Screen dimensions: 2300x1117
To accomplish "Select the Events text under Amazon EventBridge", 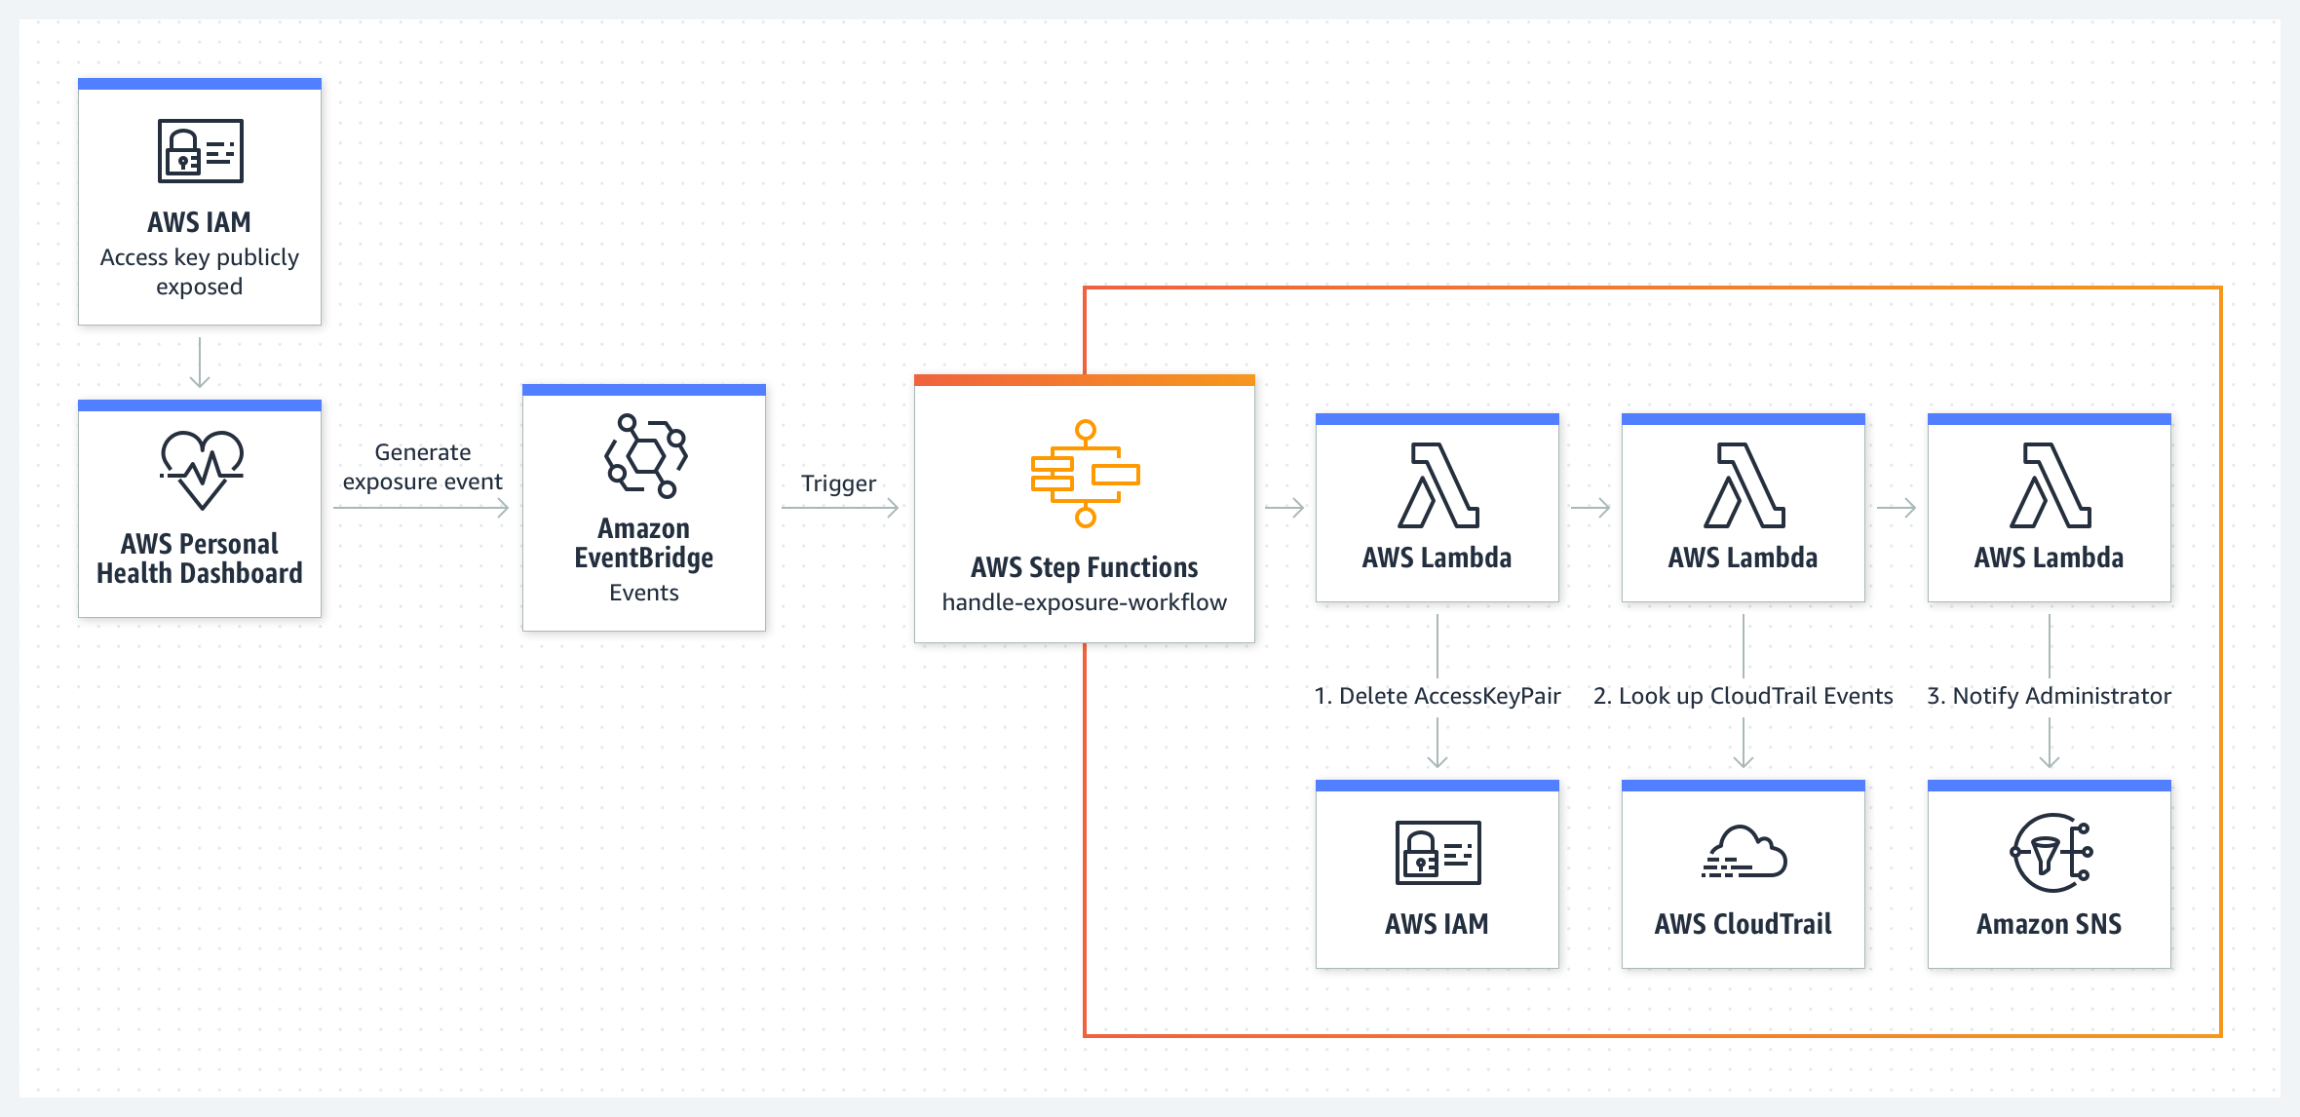I will click(644, 591).
